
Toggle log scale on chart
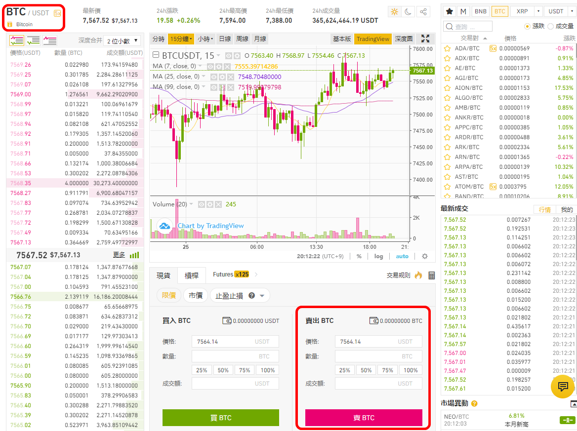coord(378,256)
